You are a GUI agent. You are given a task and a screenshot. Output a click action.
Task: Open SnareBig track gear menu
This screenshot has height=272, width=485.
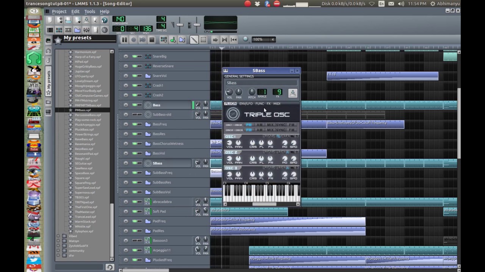tap(126, 56)
